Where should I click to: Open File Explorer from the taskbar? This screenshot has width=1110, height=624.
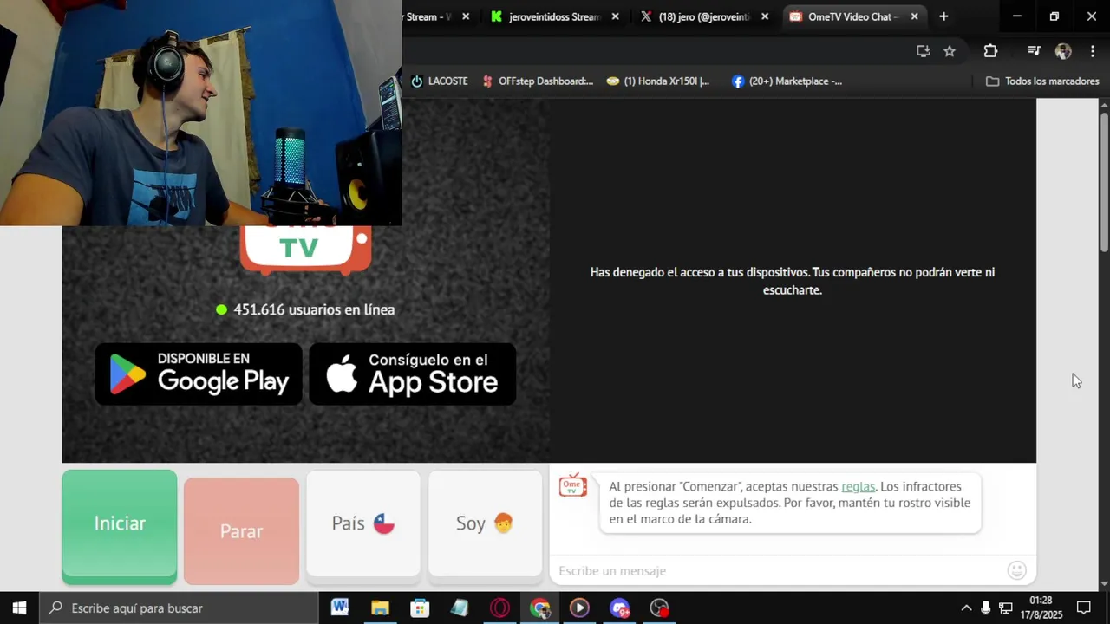[380, 608]
